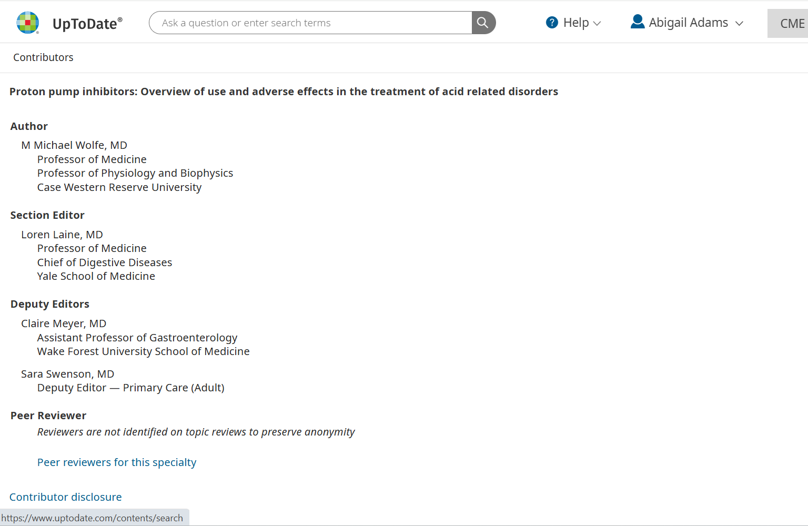Viewport: 808px width, 526px height.
Task: Follow the Contributor disclosure link
Action: 66,497
